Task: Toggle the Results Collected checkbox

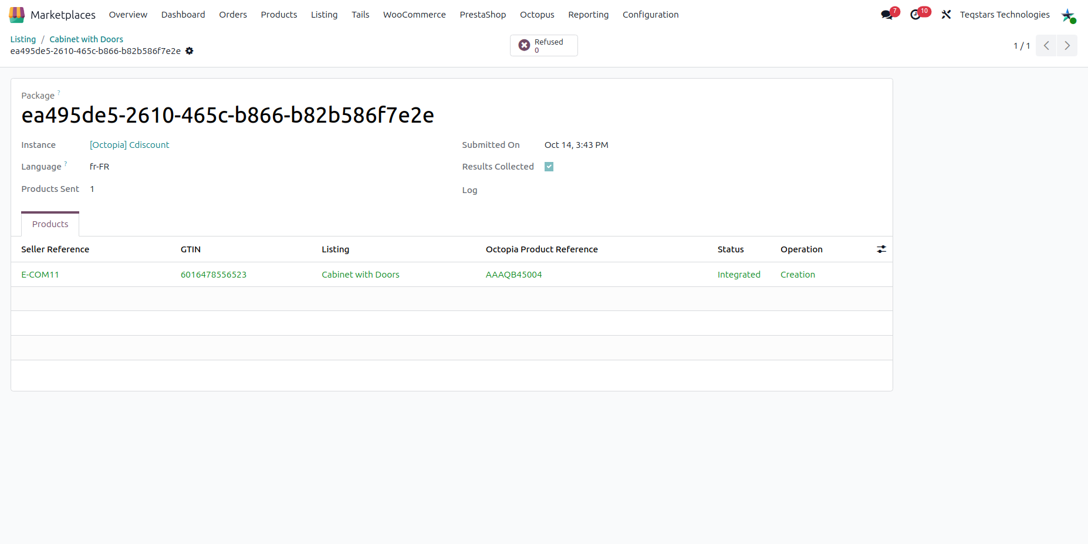Action: tap(549, 167)
